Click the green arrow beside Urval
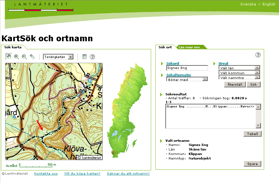 coord(214,63)
